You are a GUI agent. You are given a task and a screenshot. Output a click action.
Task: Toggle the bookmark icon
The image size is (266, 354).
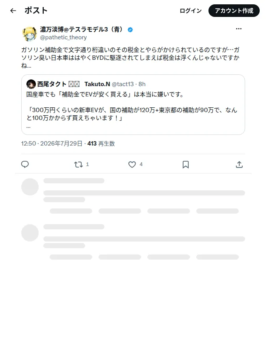point(186,164)
